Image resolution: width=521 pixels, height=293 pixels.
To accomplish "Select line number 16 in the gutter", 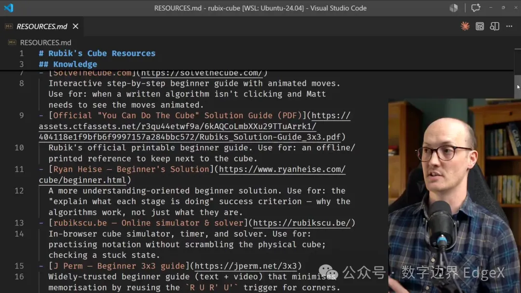I will (19, 277).
